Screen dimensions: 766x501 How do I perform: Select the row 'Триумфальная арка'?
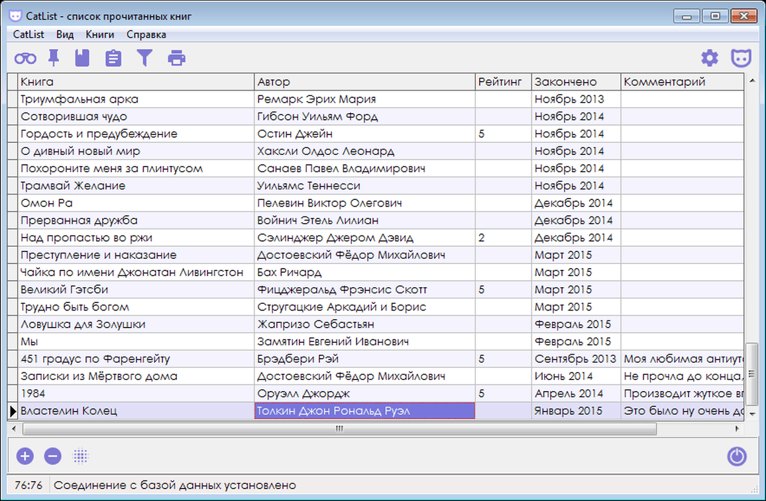coord(376,99)
